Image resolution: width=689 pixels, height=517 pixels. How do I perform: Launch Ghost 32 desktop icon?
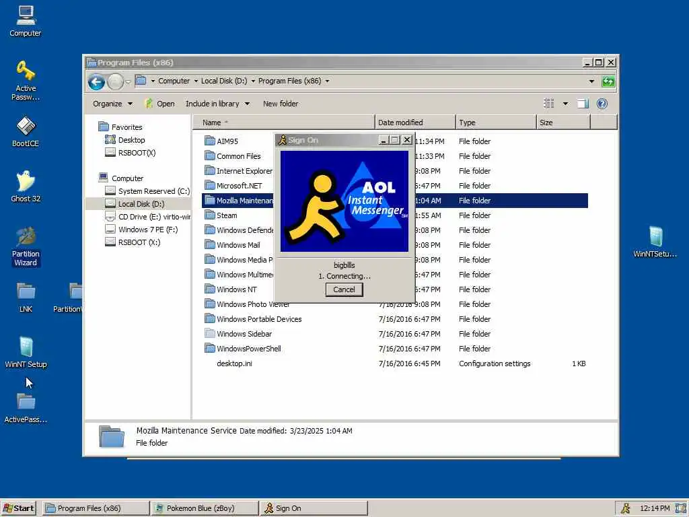pyautogui.click(x=26, y=186)
